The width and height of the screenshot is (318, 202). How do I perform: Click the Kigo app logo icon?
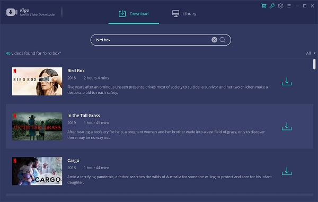click(12, 12)
